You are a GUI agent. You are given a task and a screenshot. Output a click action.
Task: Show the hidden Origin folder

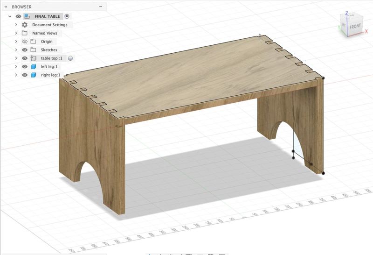pos(25,42)
